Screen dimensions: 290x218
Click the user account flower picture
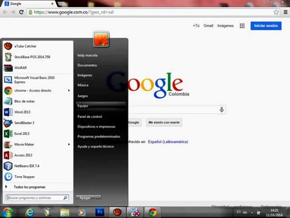click(101, 39)
